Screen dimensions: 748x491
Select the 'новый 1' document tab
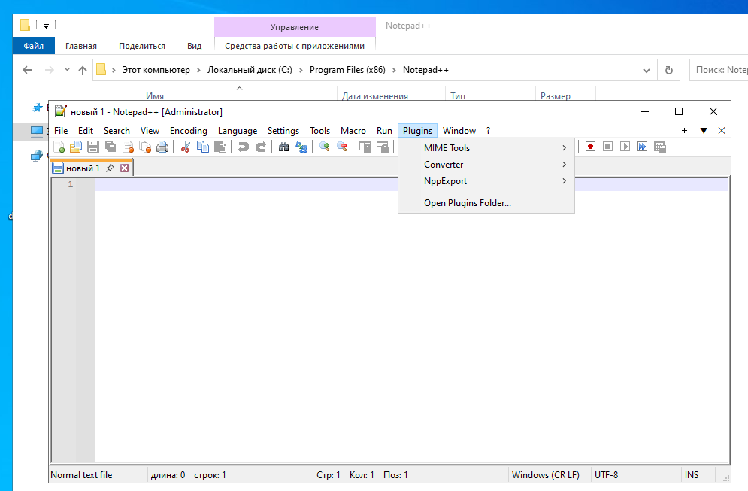(x=83, y=168)
